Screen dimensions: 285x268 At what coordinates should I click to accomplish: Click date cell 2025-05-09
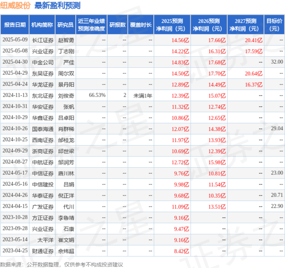coord(15,40)
